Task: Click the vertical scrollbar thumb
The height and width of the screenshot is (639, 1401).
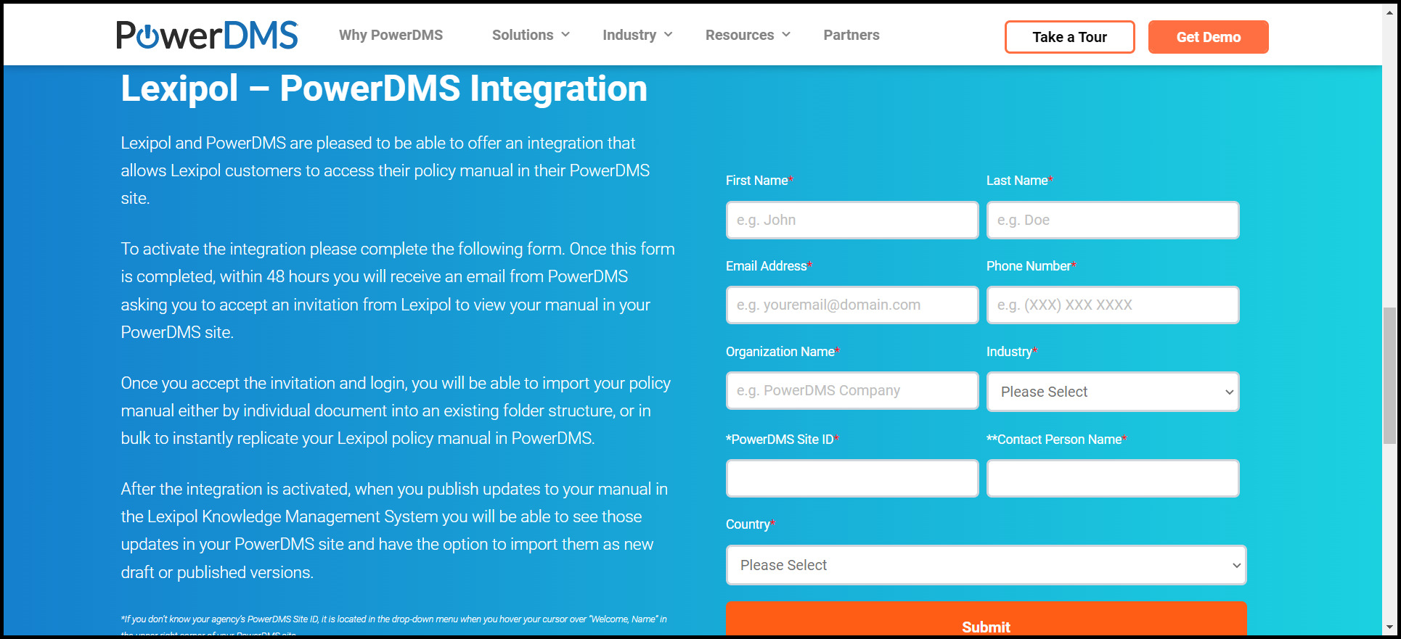Action: [x=1389, y=375]
